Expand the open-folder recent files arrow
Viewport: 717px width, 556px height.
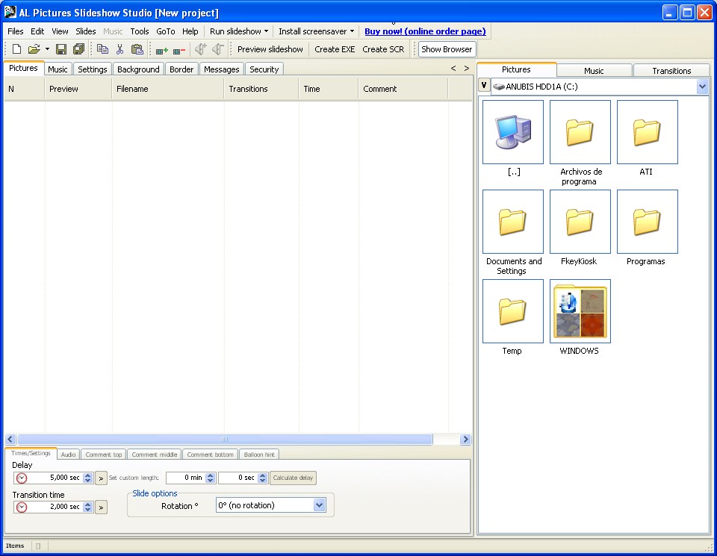pyautogui.click(x=47, y=49)
